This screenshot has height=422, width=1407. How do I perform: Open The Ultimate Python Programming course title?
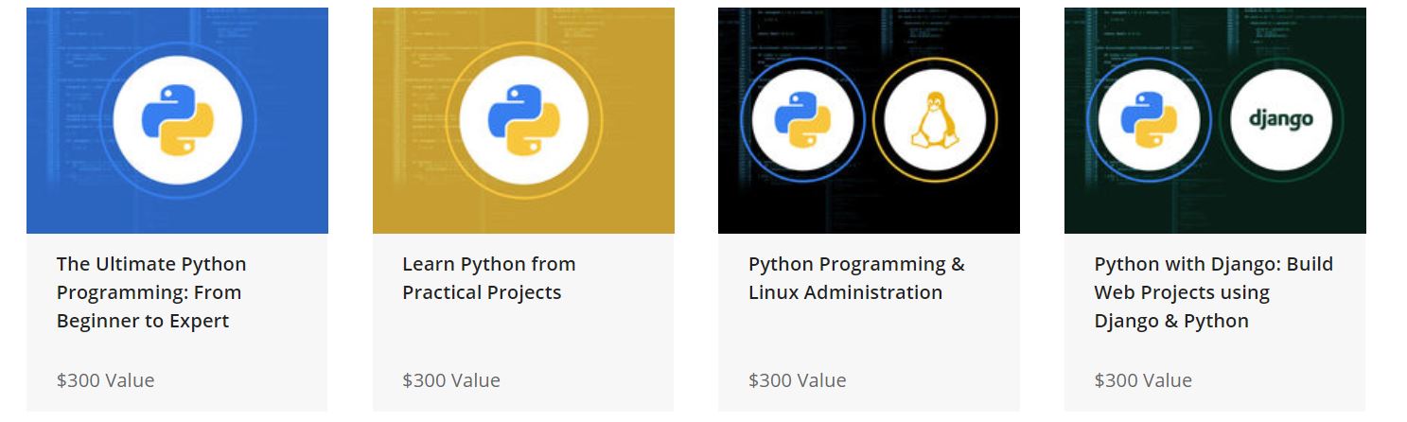151,292
